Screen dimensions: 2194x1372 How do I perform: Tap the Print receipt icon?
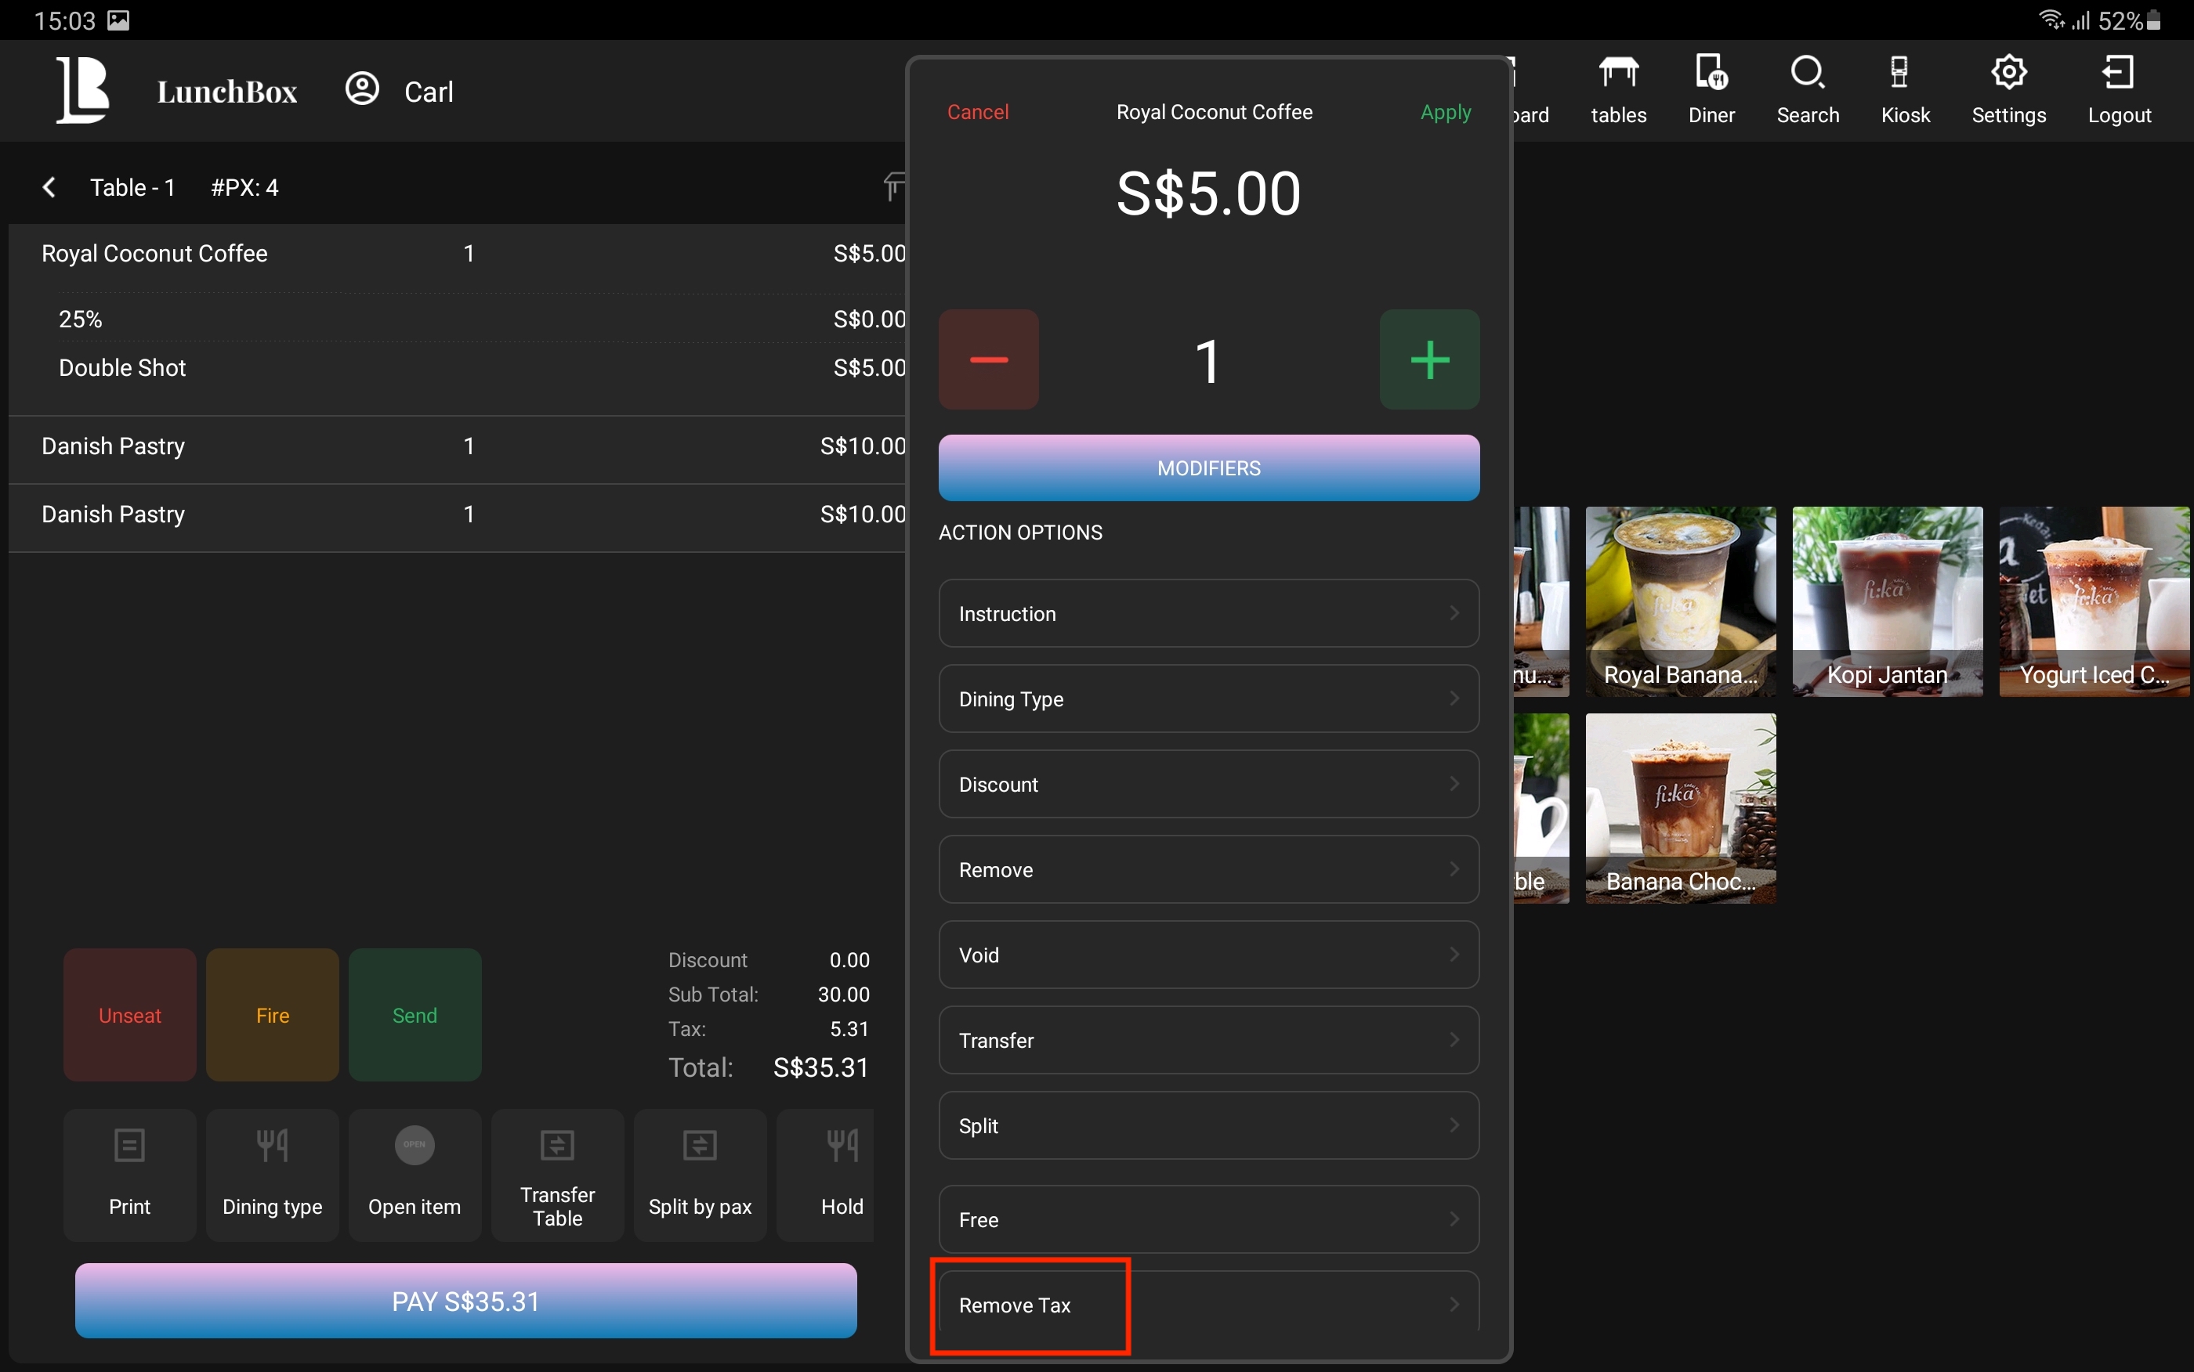(129, 1146)
